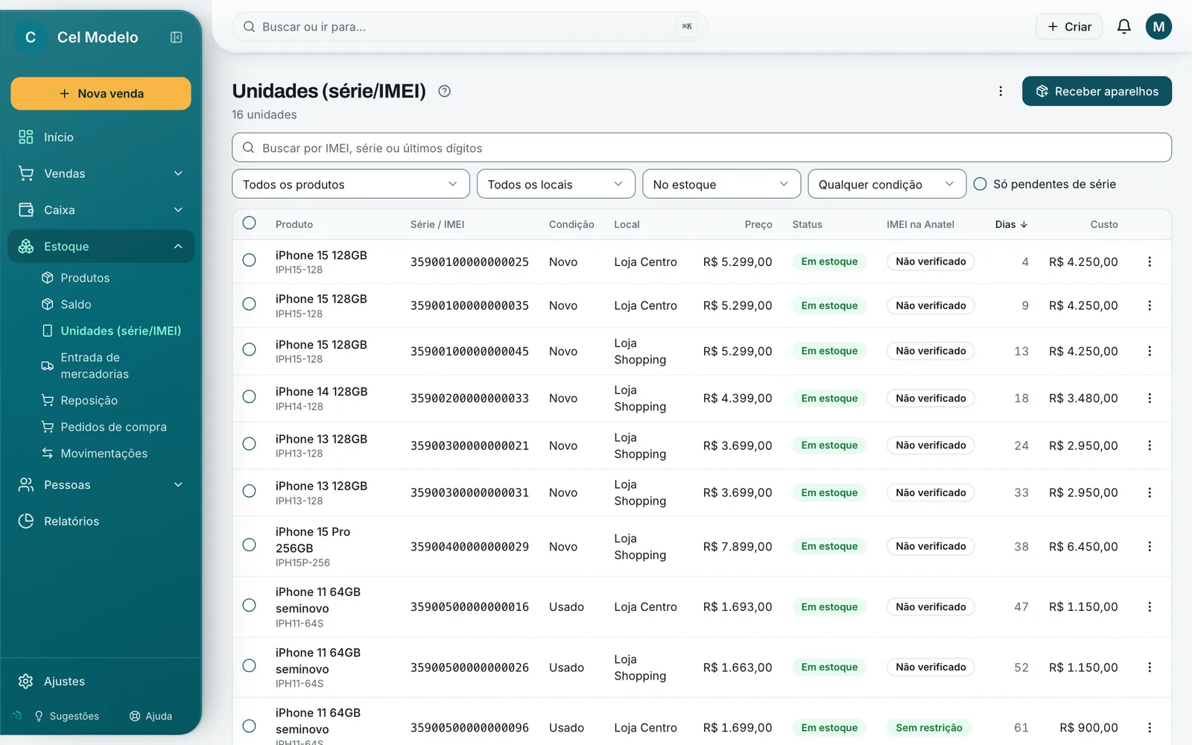This screenshot has height=745, width=1192.
Task: Show the help icon next to Unidades title
Action: (445, 91)
